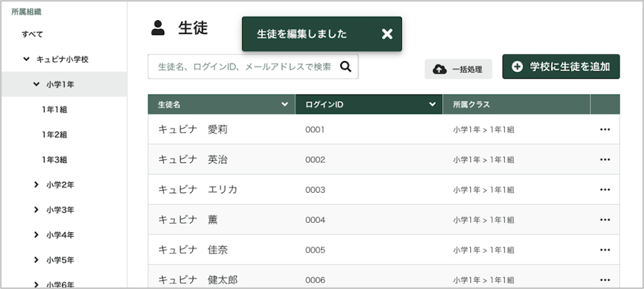Click the login ID 0004
The image size is (644, 289).
click(315, 220)
